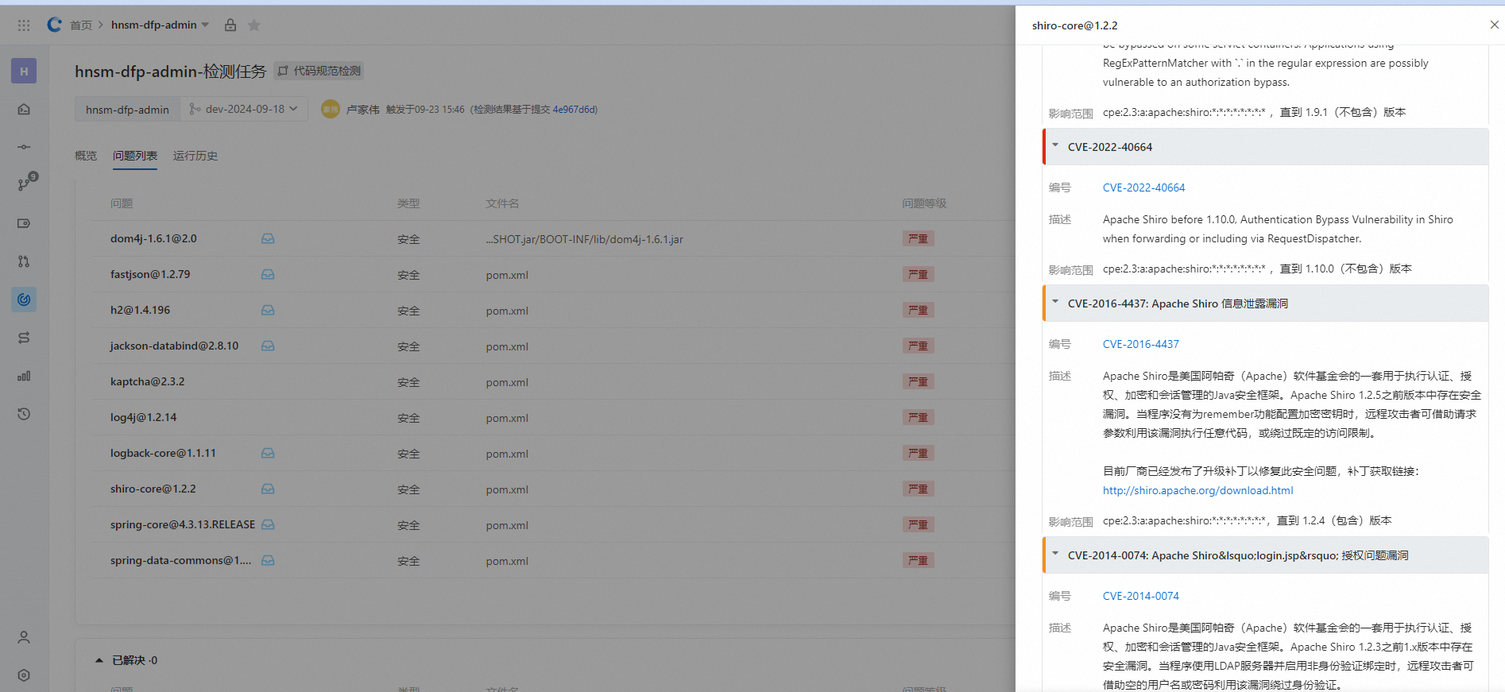Screen dimensions: 1505x692
Task: Open the CVE-2016-4437 link
Action: tap(1140, 344)
